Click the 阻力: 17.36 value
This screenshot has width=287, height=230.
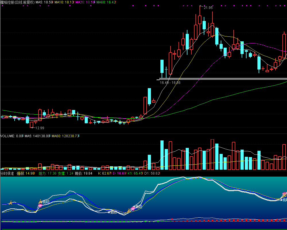pyautogui.click(x=48, y=173)
